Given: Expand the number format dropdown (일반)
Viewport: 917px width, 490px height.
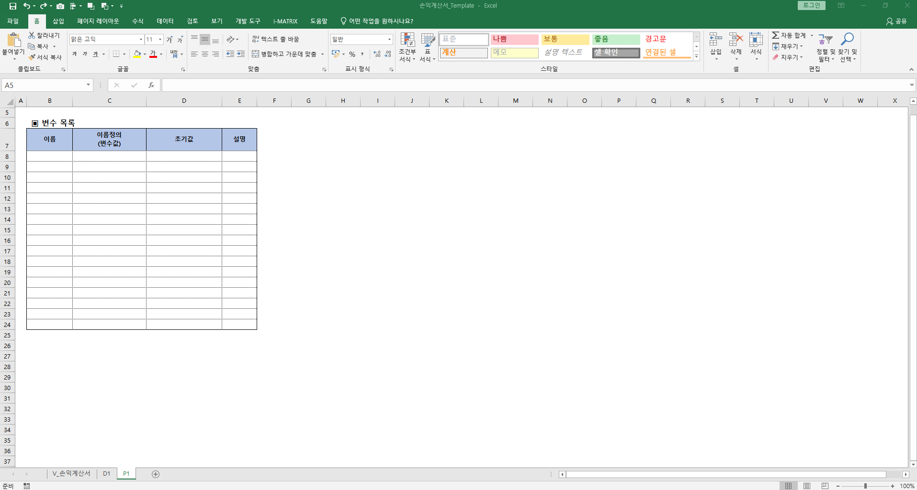Looking at the screenshot, I should (x=389, y=39).
